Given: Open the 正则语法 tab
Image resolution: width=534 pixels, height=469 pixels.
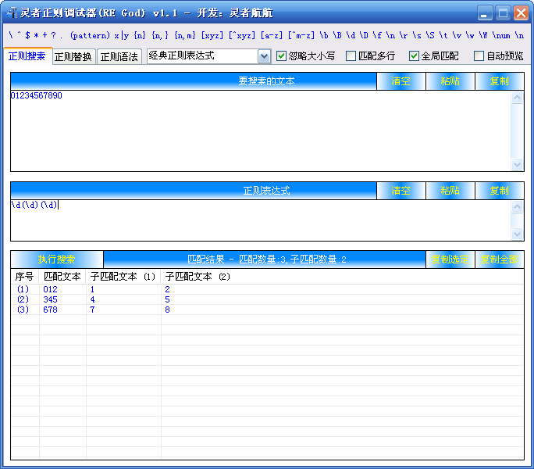Looking at the screenshot, I should pos(119,56).
